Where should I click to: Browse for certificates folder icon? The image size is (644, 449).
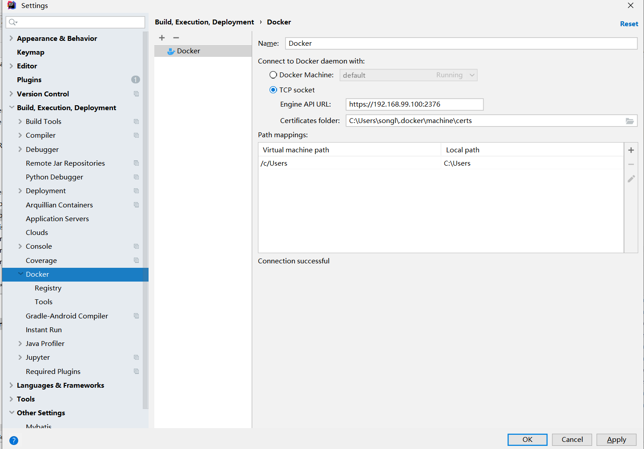click(x=630, y=121)
